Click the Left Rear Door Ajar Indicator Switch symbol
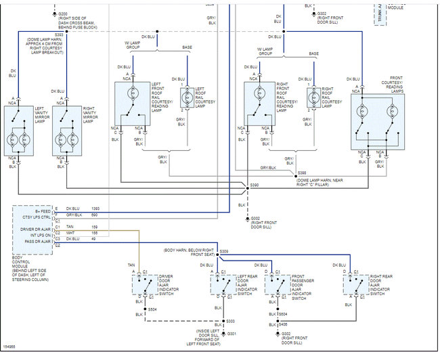Viewport: 440px width, 352px height. coord(223,284)
